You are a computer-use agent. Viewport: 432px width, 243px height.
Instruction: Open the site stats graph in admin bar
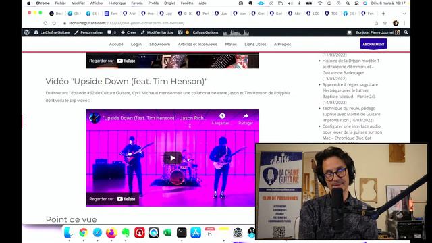236,33
